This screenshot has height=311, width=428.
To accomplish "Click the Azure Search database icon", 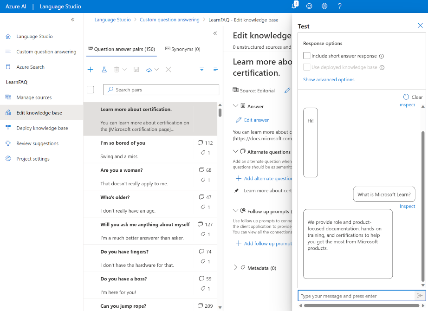I will 8,67.
